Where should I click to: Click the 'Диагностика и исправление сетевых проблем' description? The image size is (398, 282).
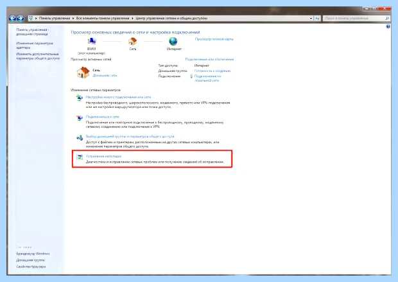point(155,162)
